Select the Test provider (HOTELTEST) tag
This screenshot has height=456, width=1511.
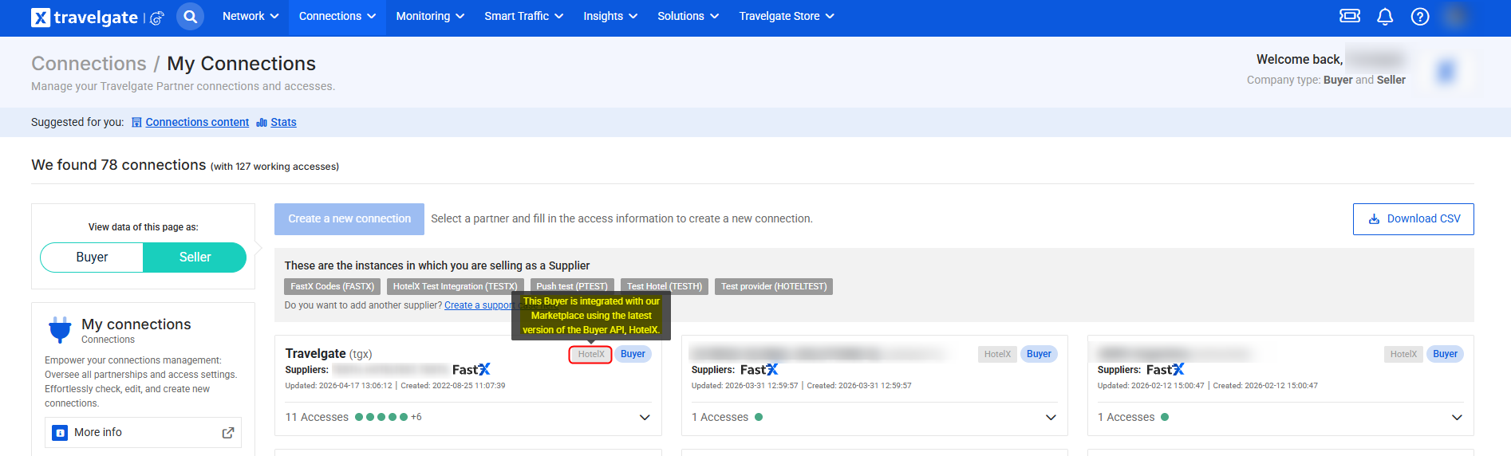774,286
